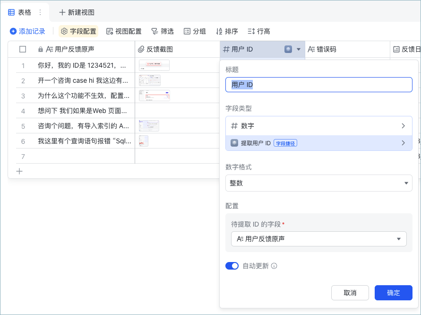Open the sort tool
This screenshot has height=315, width=421.
pyautogui.click(x=219, y=31)
